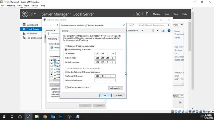Click the Download link in properties panel
Image resolution: width=214 pixels, height=120 pixels.
click(179, 34)
